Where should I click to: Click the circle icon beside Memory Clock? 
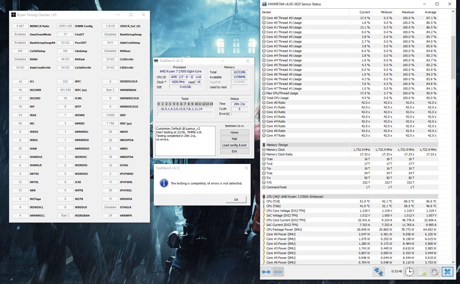pyautogui.click(x=264, y=150)
